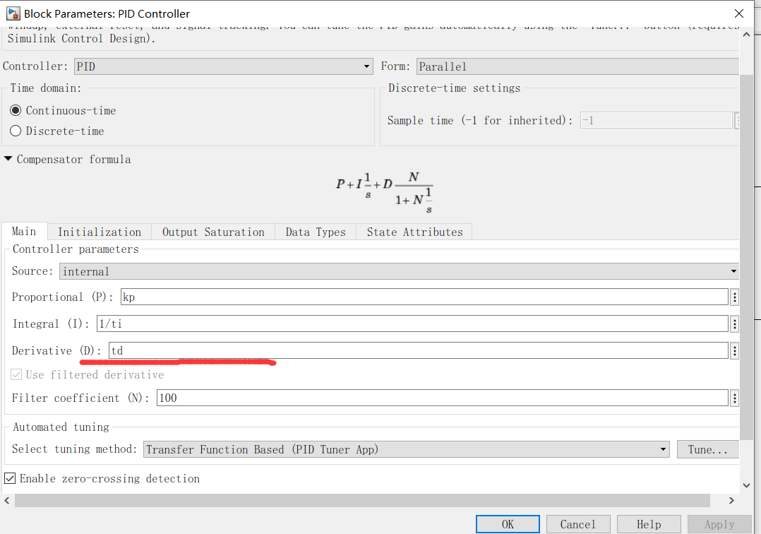
Task: Click the 'Automated tuning' heading text
Action: (61, 427)
